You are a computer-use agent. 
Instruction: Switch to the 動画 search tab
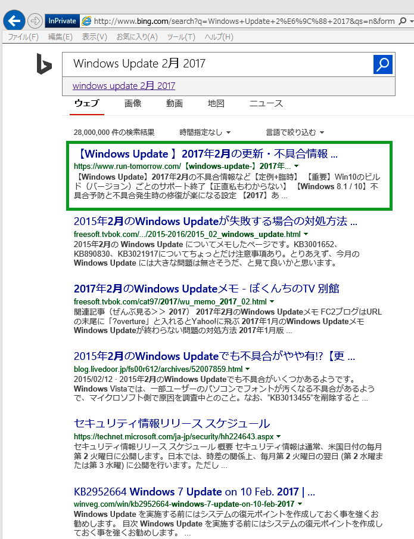point(175,103)
